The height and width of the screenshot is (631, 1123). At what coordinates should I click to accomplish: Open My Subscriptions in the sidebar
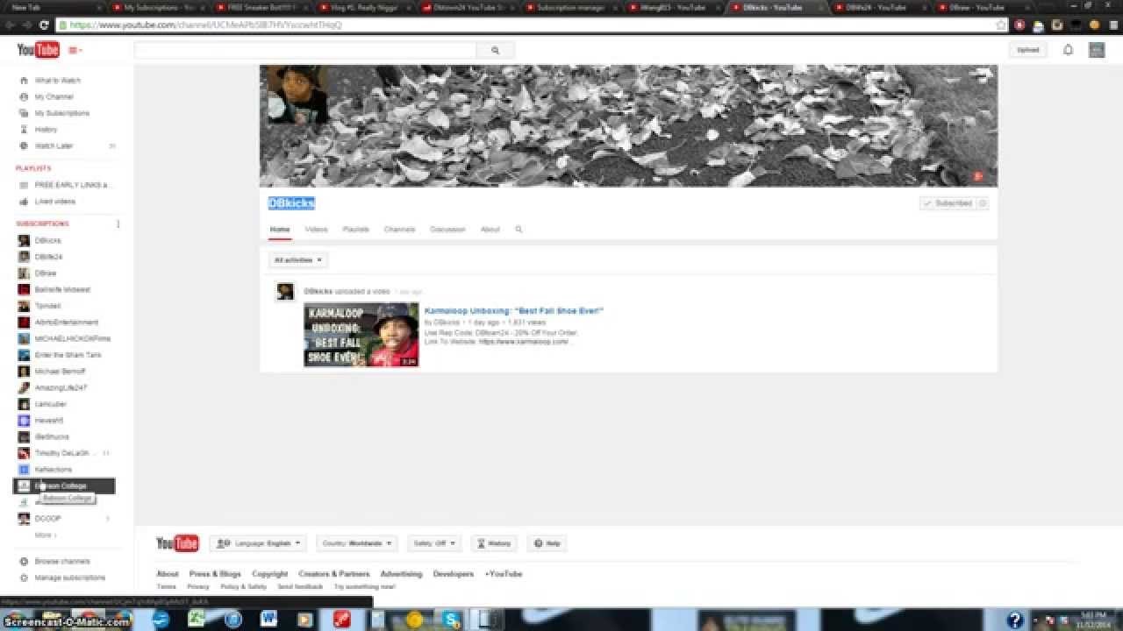(61, 113)
